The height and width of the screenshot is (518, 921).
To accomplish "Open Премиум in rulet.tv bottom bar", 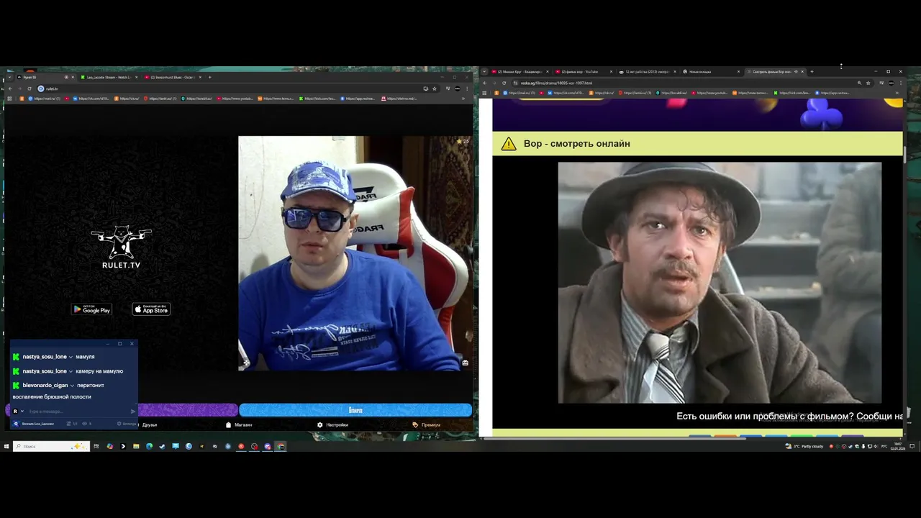I will click(x=426, y=424).
